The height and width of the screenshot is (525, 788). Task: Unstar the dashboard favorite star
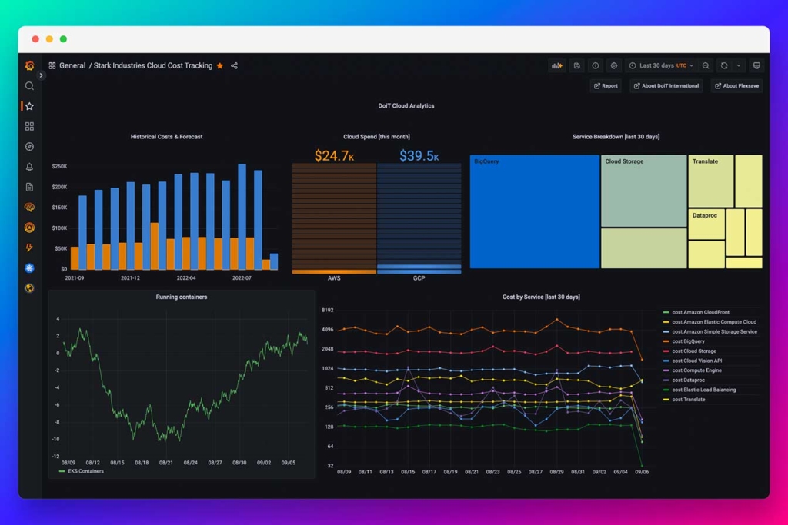(220, 66)
